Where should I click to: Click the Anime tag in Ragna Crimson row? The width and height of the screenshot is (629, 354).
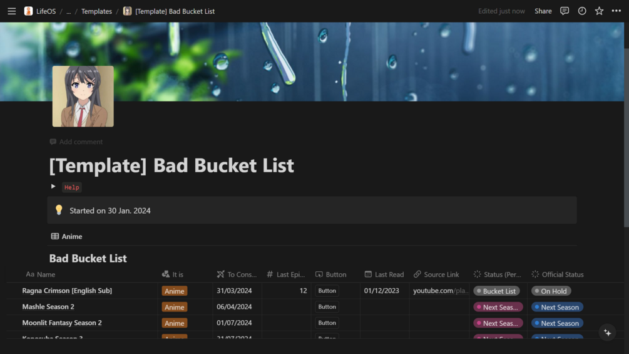175,291
